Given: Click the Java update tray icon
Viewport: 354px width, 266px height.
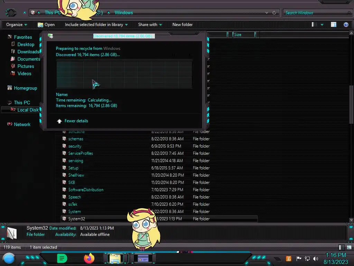Looking at the screenshot, I should pos(289,258).
